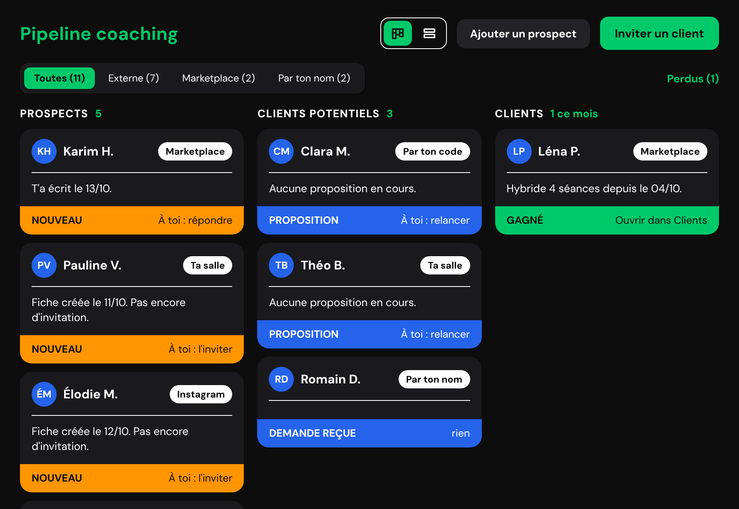Image resolution: width=739 pixels, height=509 pixels.
Task: Open the Perdus (1) link
Action: point(693,79)
